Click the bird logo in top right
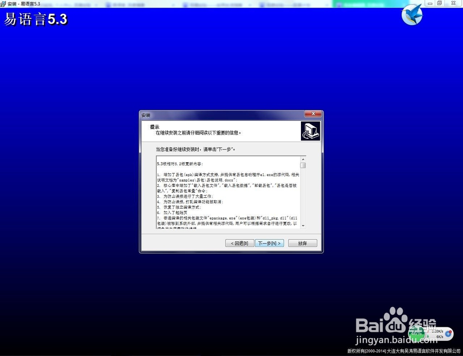The height and width of the screenshot is (356, 463). (x=412, y=15)
